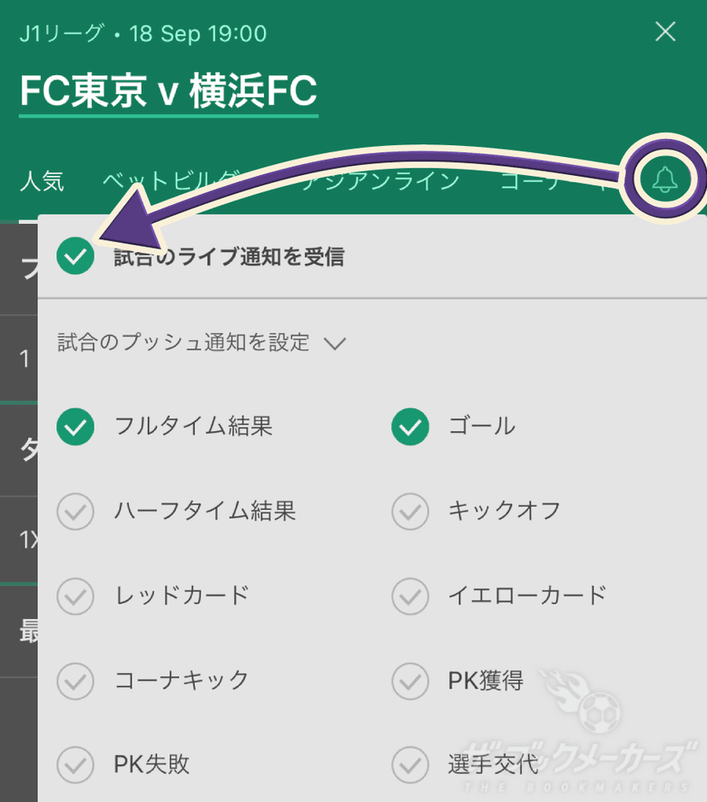Enable 選手交代 notification

[410, 765]
